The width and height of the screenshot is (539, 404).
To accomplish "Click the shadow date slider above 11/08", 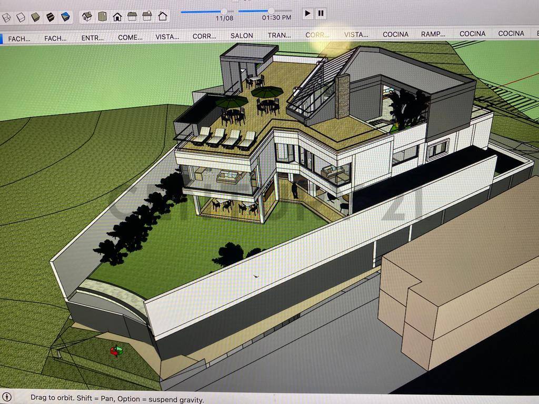I will (x=224, y=11).
